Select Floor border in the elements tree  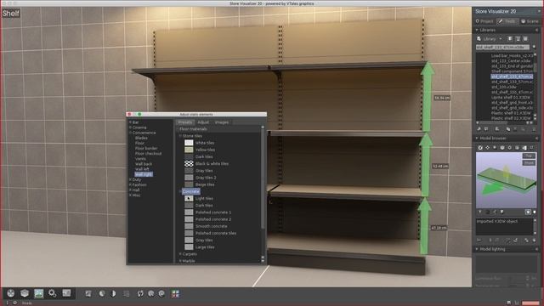[x=146, y=148]
